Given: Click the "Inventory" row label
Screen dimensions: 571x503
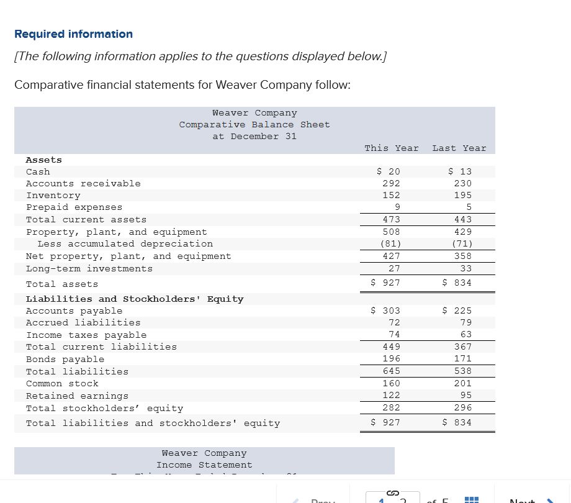Looking at the screenshot, I should (53, 196).
